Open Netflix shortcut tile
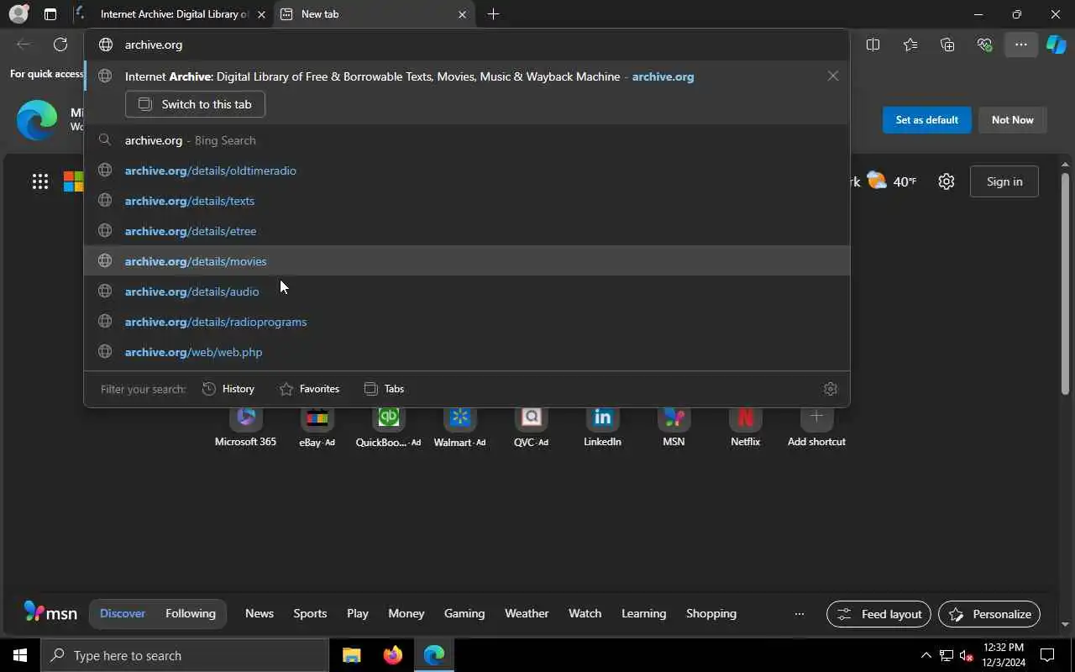Screen dimensions: 1075x672 pos(745,428)
